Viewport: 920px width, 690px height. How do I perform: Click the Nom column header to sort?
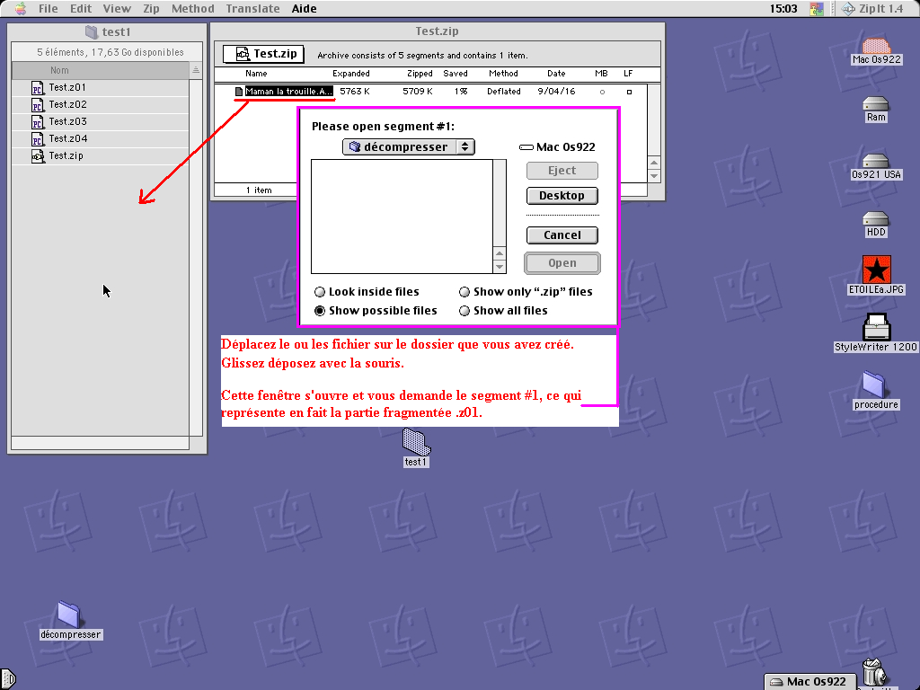[x=99, y=70]
